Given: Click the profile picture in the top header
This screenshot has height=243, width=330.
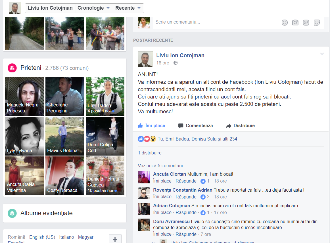Looking at the screenshot, I should pyautogui.click(x=15, y=8).
